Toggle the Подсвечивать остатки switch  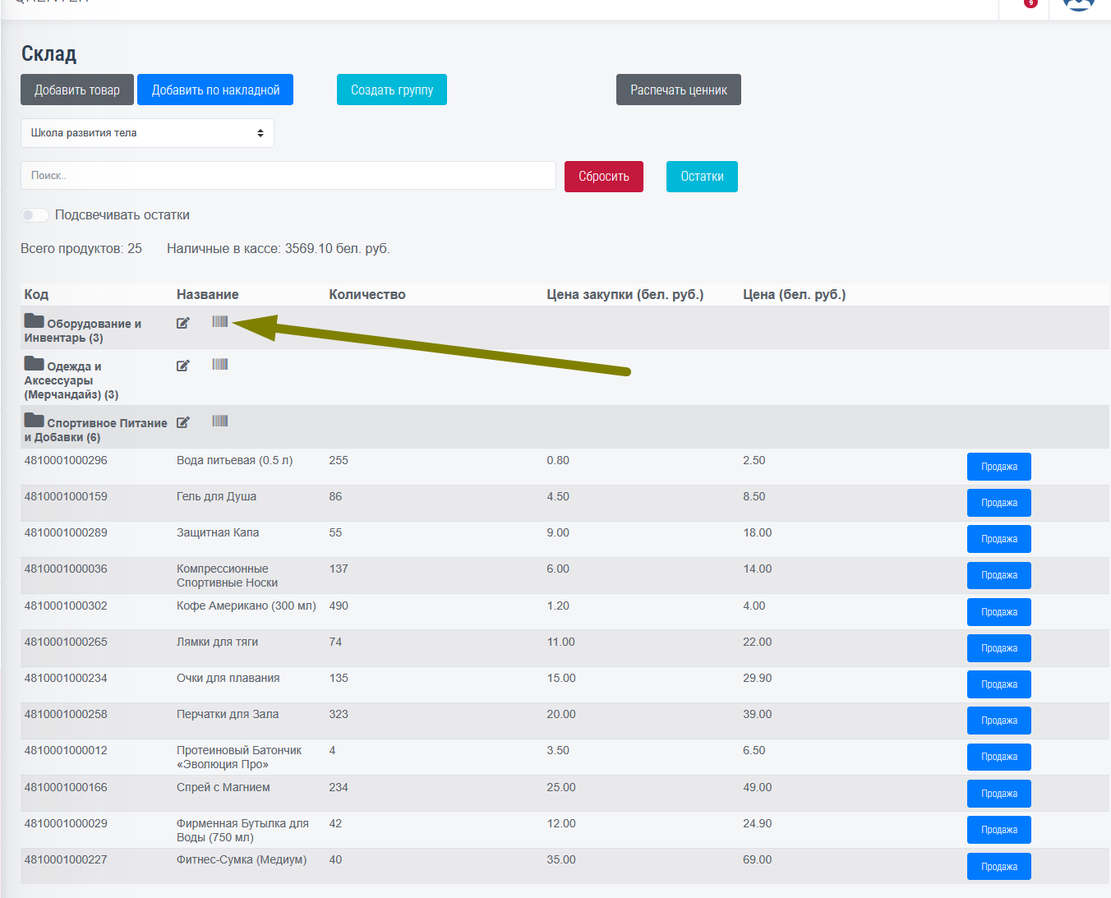click(35, 215)
